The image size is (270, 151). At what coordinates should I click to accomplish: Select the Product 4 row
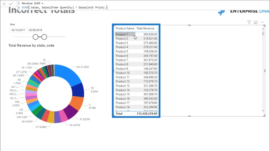(x=136, y=47)
